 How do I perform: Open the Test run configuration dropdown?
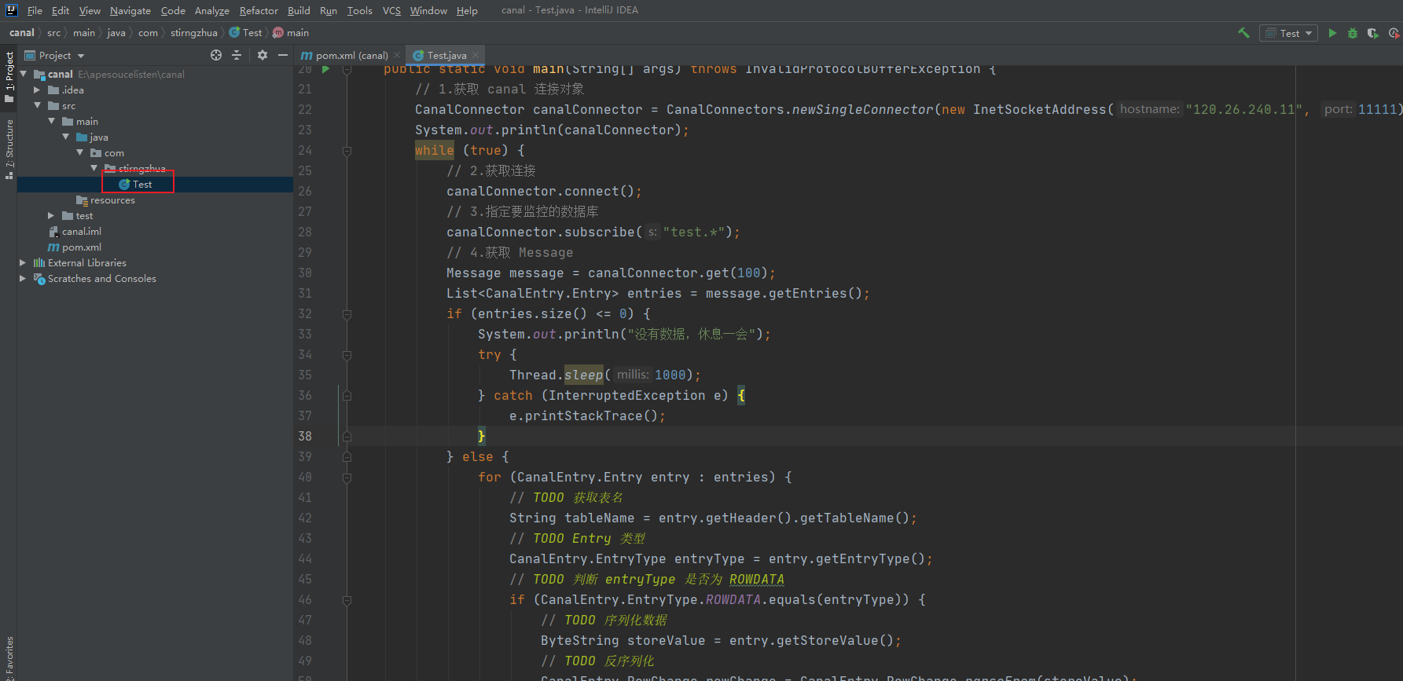coord(1288,33)
